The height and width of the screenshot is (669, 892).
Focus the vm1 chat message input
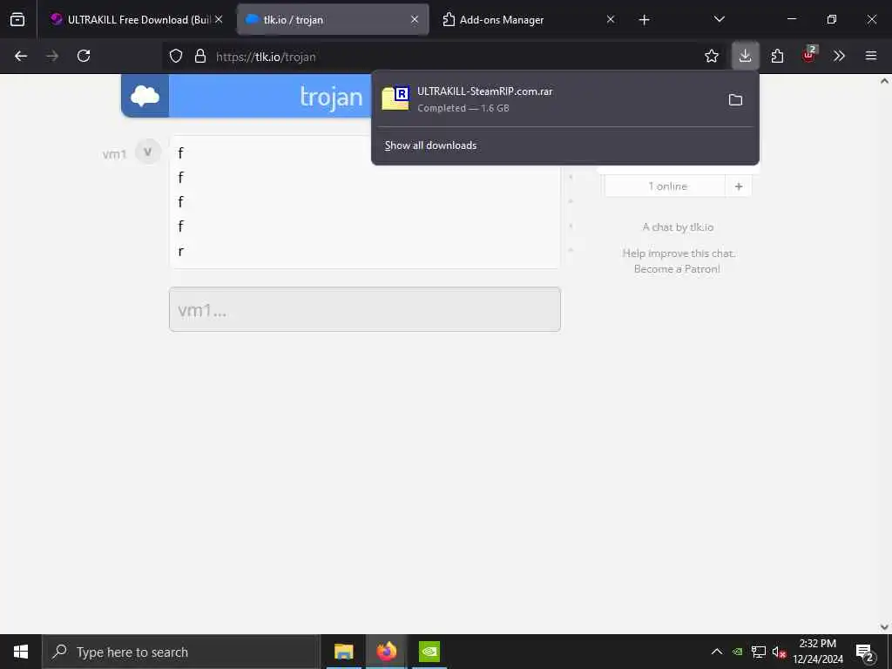click(x=365, y=309)
